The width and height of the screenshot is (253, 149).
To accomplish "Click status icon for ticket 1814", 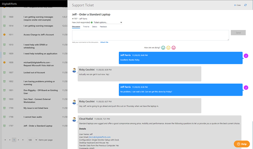I will click(x=4, y=26).
